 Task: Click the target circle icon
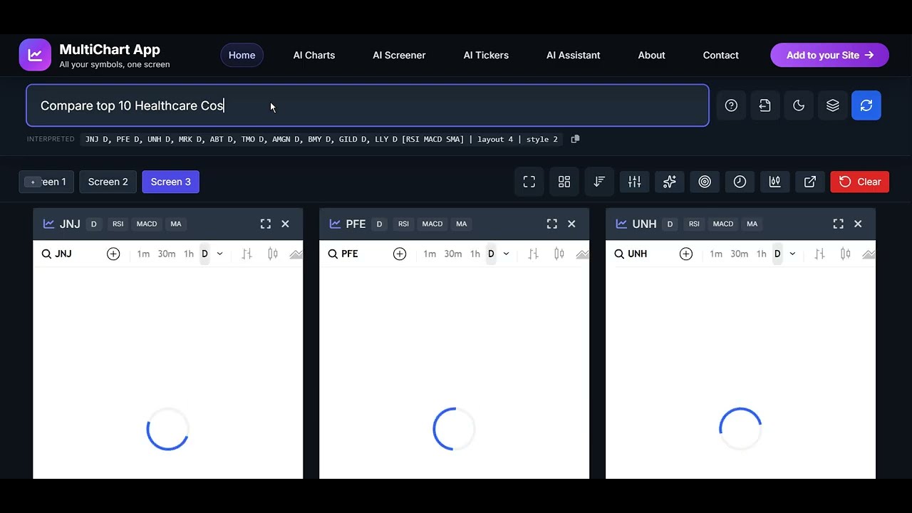pos(705,182)
